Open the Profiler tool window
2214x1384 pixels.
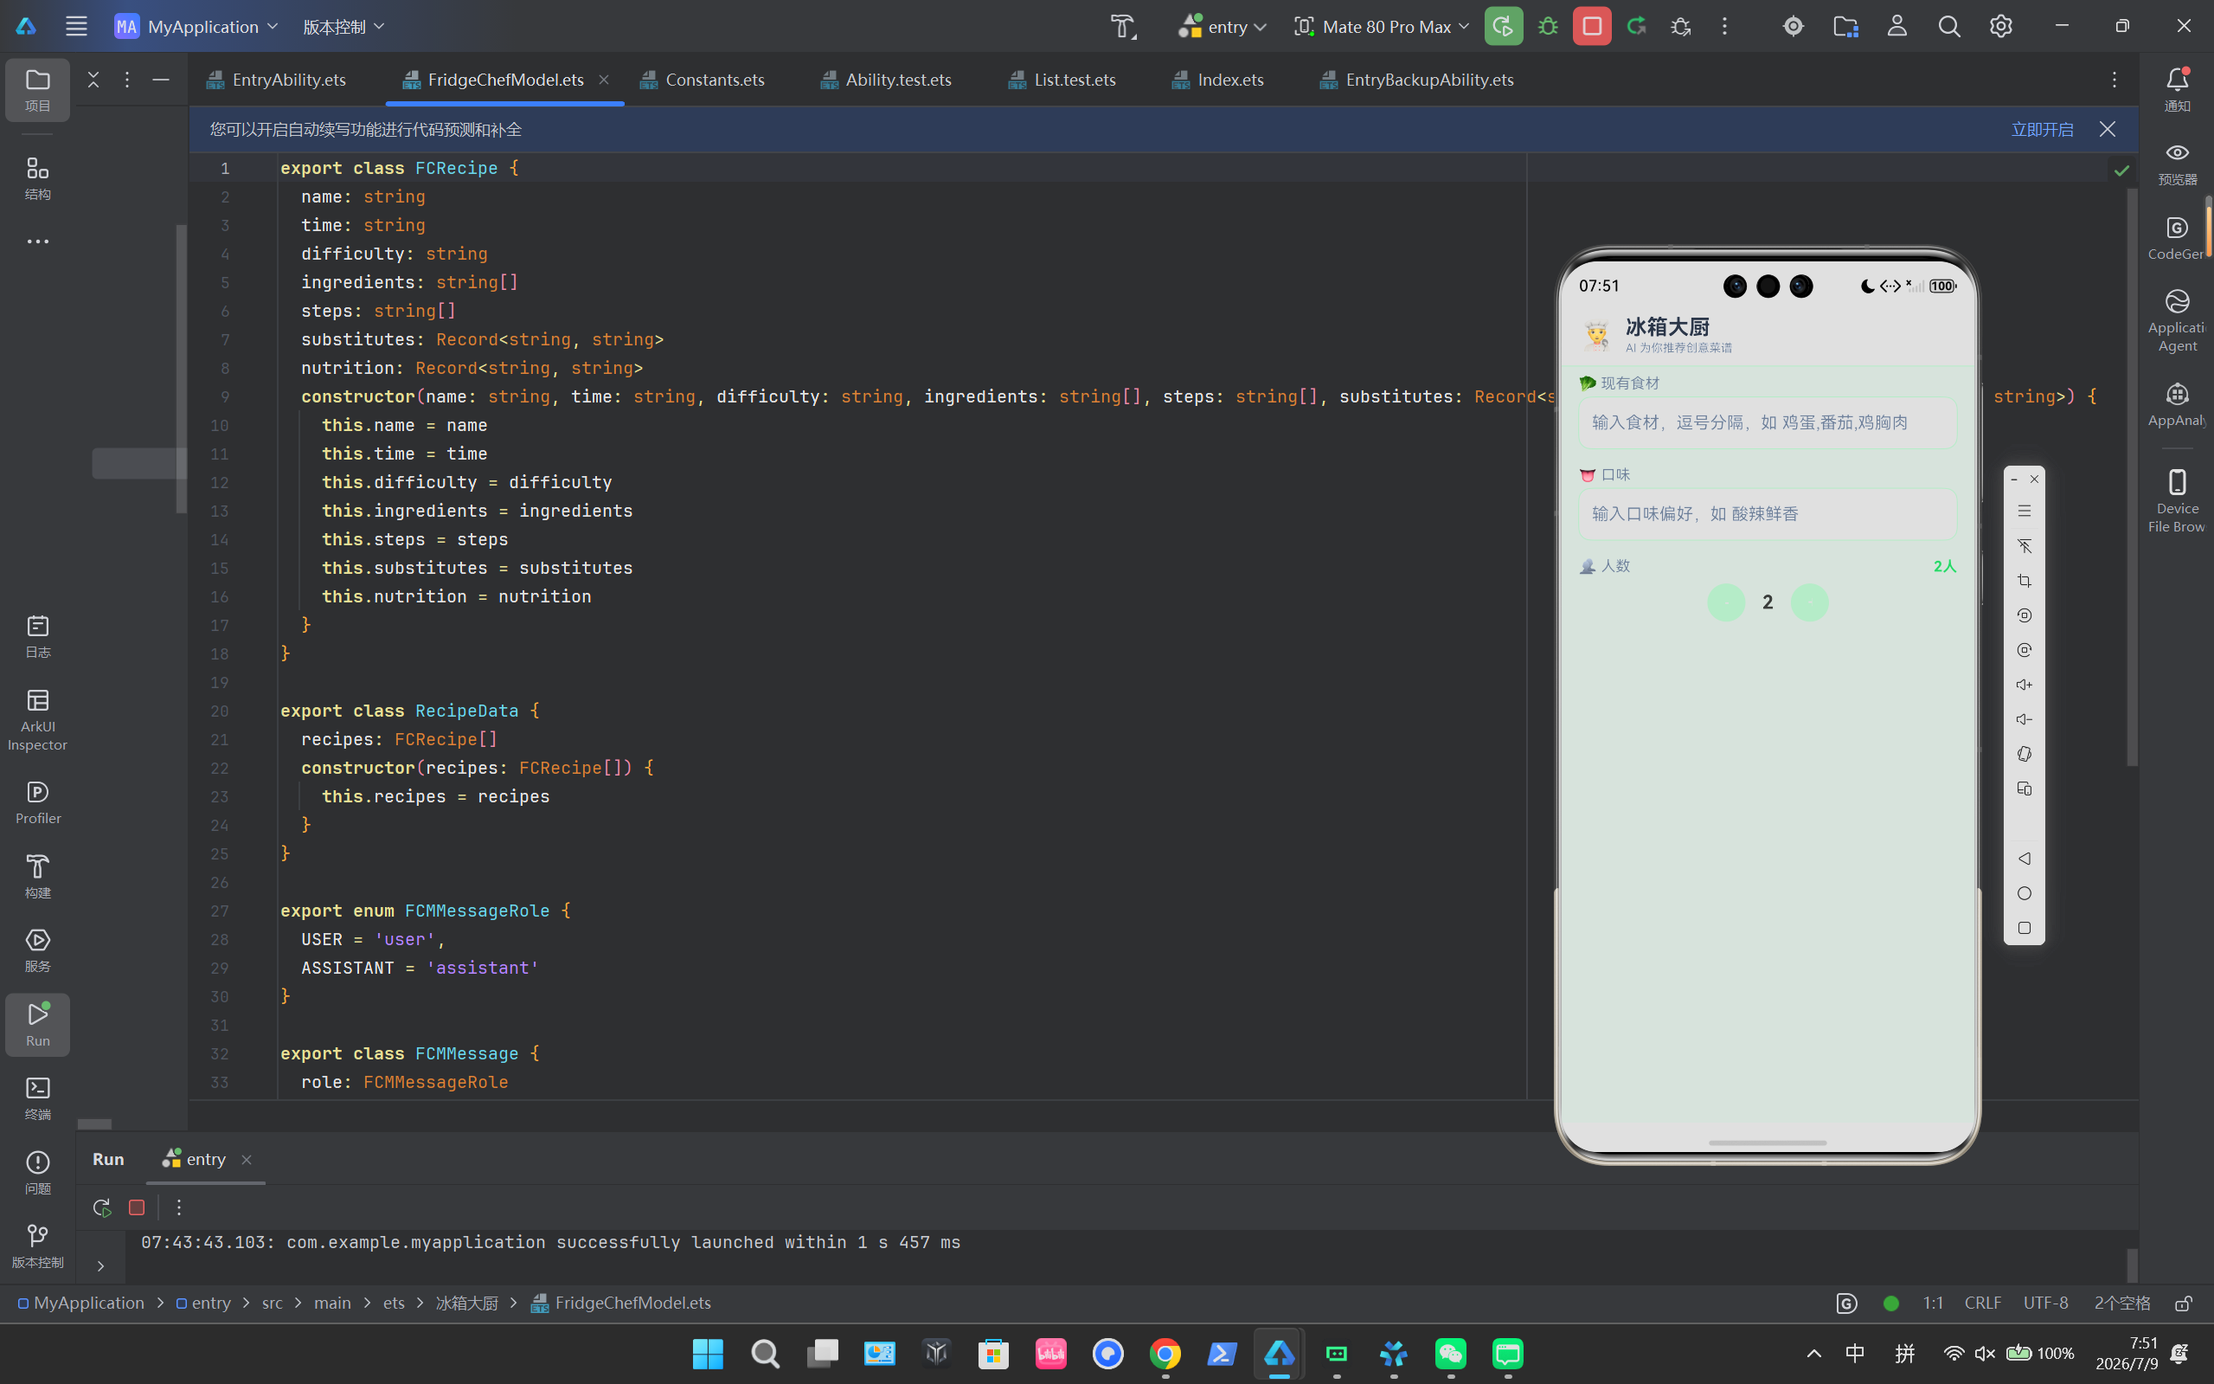pos(37,801)
